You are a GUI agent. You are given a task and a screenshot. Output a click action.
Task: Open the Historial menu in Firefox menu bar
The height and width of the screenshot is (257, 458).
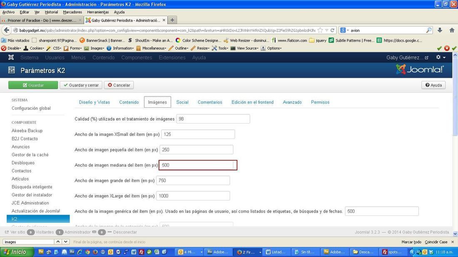51,12
